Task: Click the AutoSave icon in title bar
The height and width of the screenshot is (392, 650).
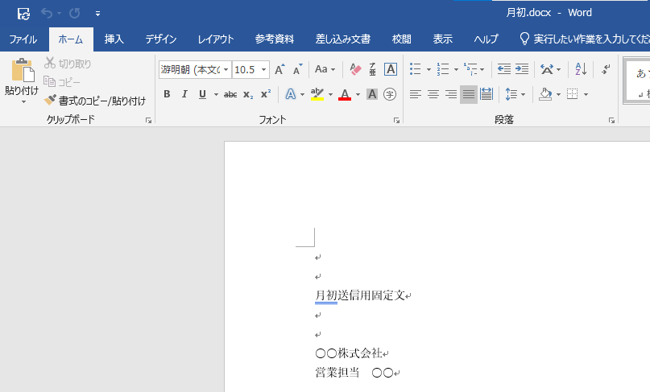Action: [x=23, y=14]
